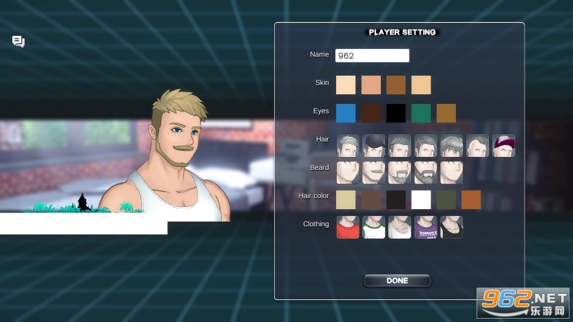Image resolution: width=573 pixels, height=322 pixels.
Task: Select the pinkish tan skin tone
Action: coord(371,85)
